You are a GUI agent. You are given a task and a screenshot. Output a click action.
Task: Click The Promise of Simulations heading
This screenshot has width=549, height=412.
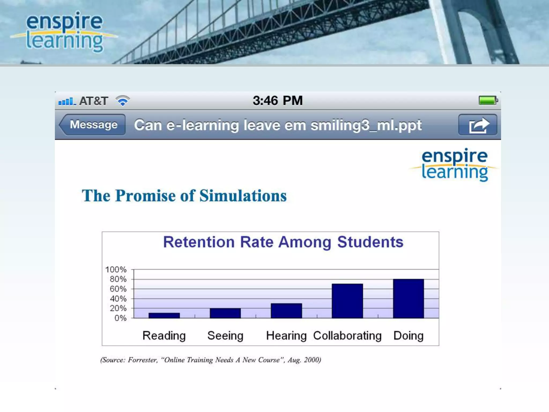click(184, 196)
